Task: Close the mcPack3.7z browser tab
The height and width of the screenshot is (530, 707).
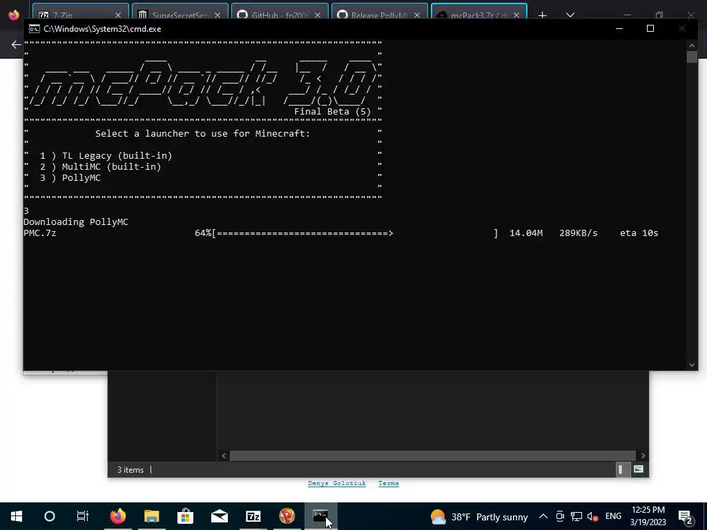Action: 516,15
